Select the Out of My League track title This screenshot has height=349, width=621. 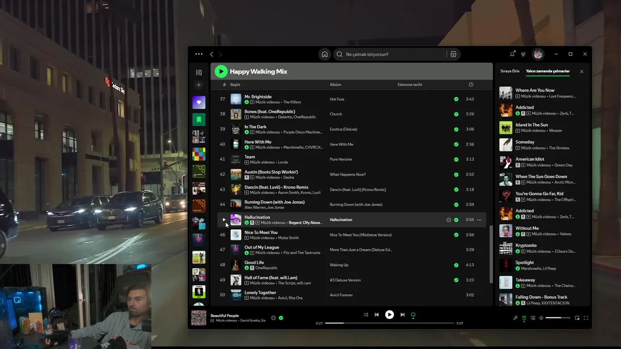coord(261,247)
